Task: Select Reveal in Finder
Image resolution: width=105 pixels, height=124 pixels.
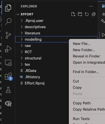Action: tap(86, 56)
